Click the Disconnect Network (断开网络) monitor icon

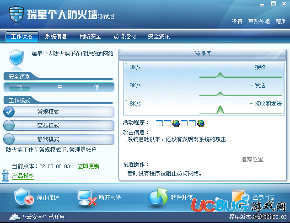point(87,197)
